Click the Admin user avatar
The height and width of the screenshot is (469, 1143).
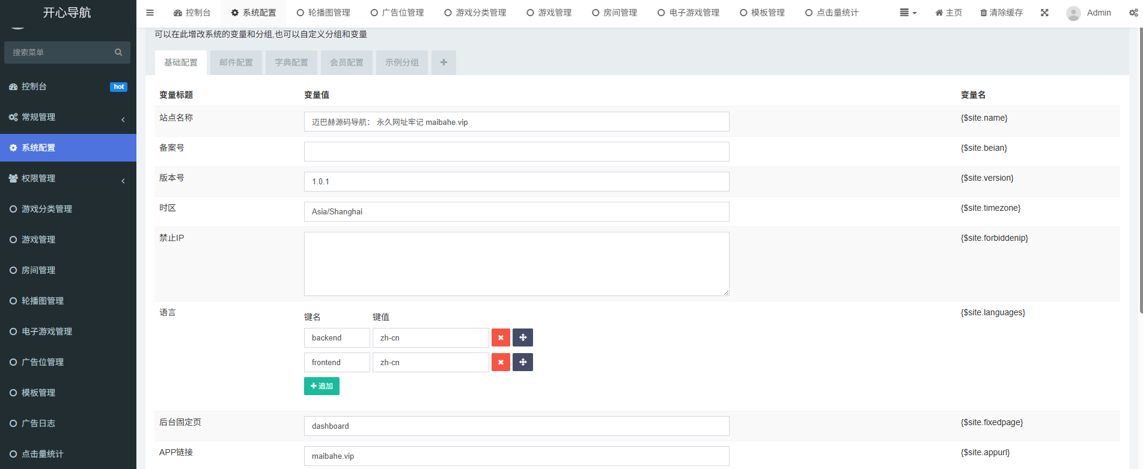pyautogui.click(x=1073, y=13)
